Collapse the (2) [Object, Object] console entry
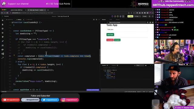The width and height of the screenshot is (194, 109). pos(104,70)
